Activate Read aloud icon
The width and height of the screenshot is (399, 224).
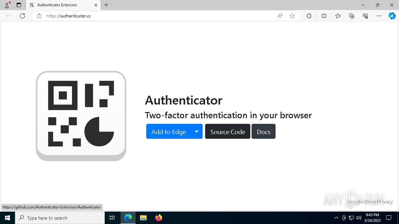[280, 16]
